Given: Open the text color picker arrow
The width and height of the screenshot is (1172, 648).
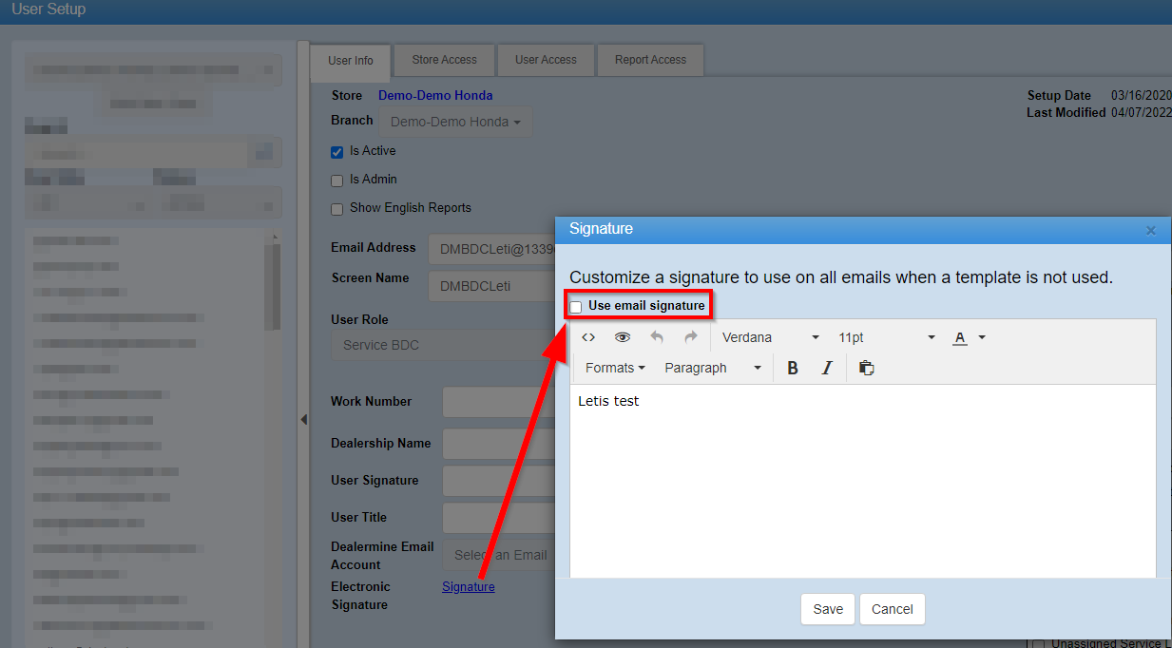Looking at the screenshot, I should (x=982, y=337).
